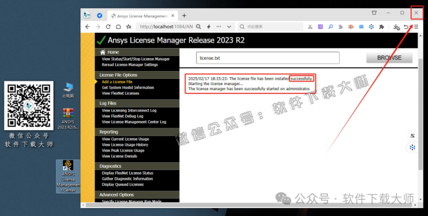Click the undo closed-tab arrow icon
The image size is (428, 216).
click(x=406, y=27)
